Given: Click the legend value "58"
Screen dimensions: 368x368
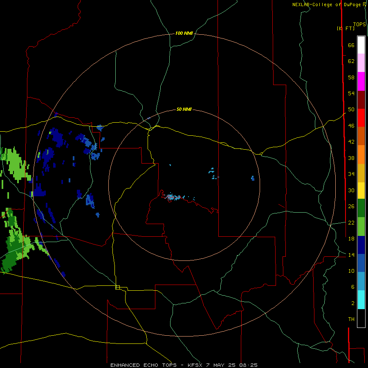Looking at the screenshot, I should (351, 77).
